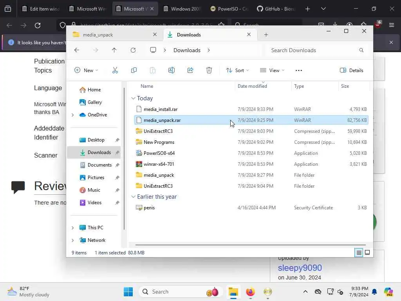Select the PowerISO8-x64 application

point(251,153)
